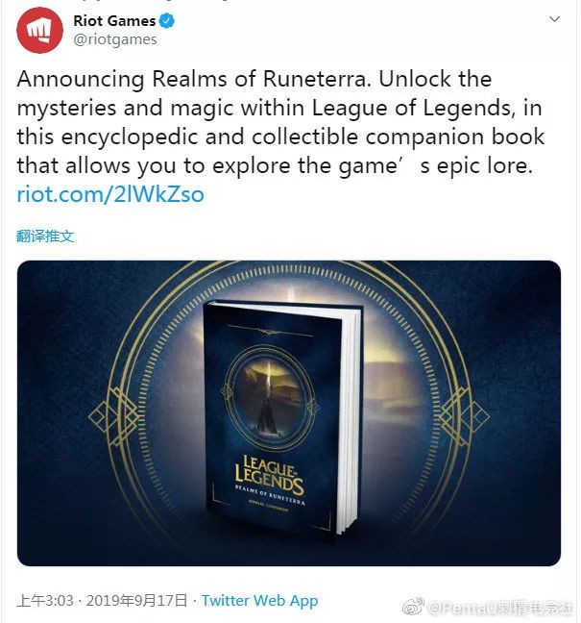This screenshot has height=623, width=581.
Task: Click the book's white page edges
Action: coord(351,421)
